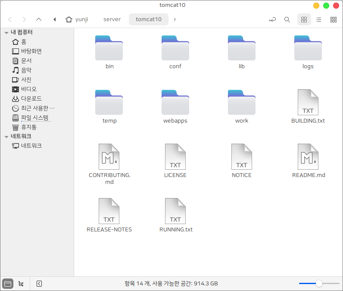Switch to compact view
343x291 pixels.
coord(333,19)
